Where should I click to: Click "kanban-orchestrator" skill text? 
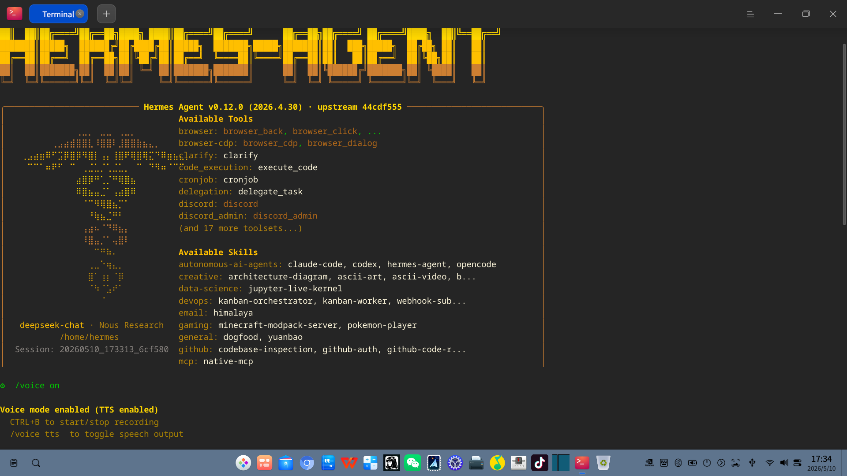coord(266,301)
